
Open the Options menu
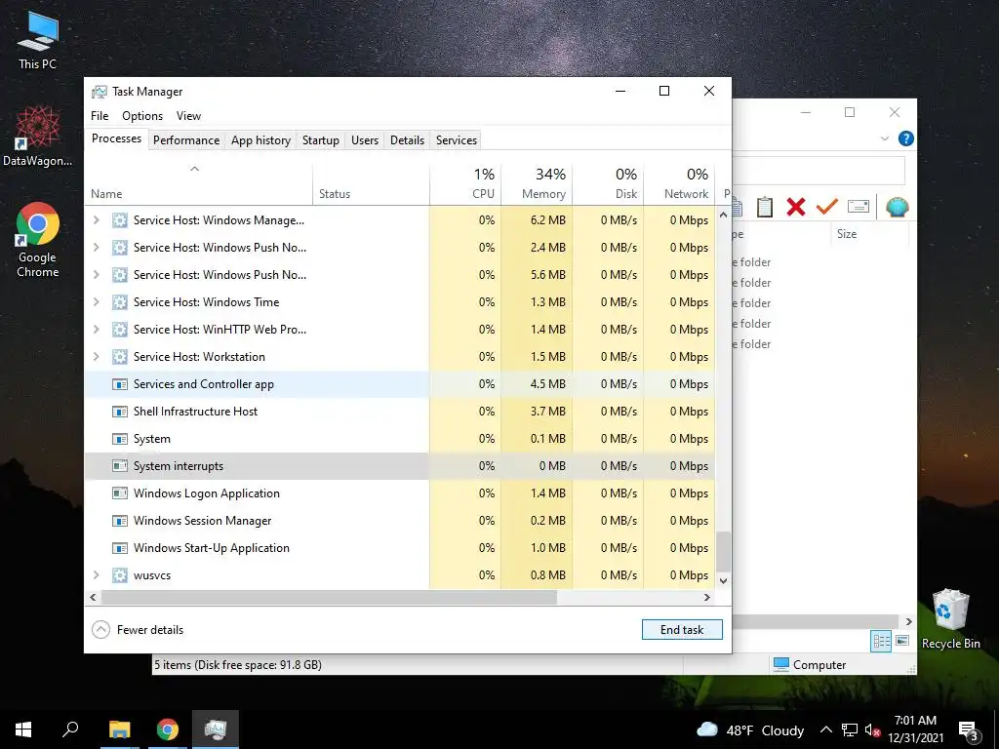[142, 116]
